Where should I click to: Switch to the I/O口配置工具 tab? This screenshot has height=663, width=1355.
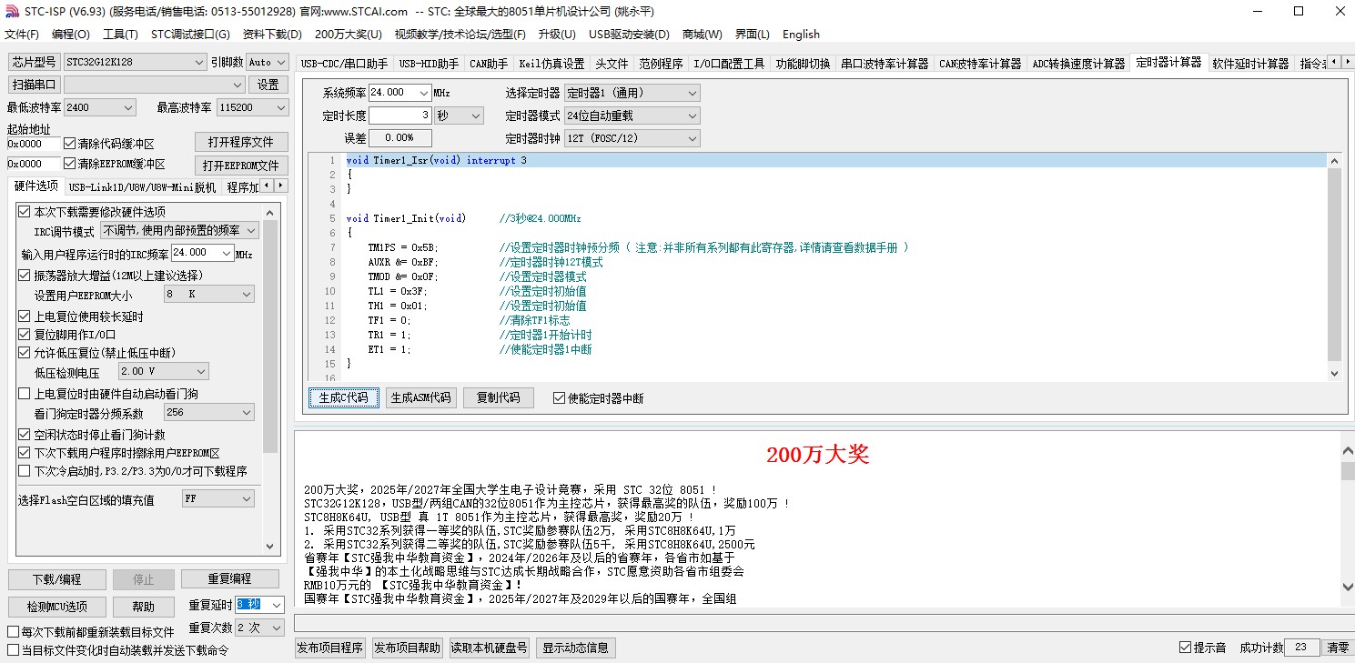(729, 64)
